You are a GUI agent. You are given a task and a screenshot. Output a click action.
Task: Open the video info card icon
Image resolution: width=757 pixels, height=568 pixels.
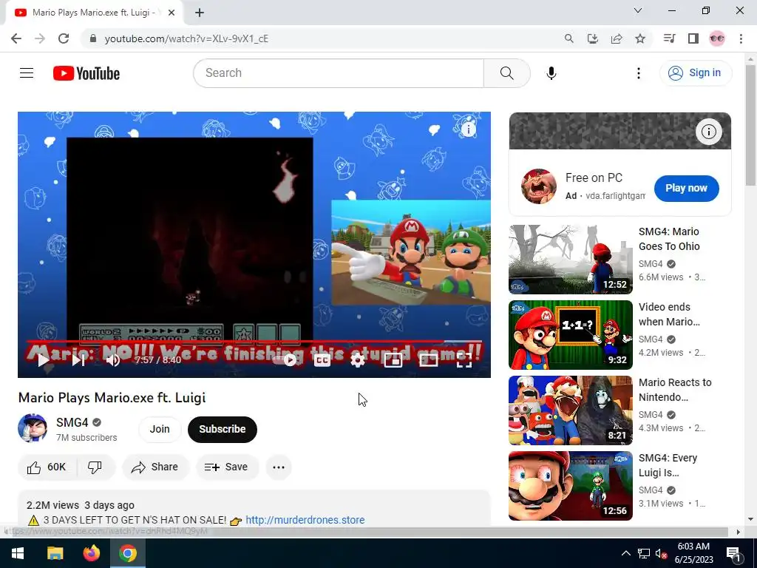click(x=468, y=129)
